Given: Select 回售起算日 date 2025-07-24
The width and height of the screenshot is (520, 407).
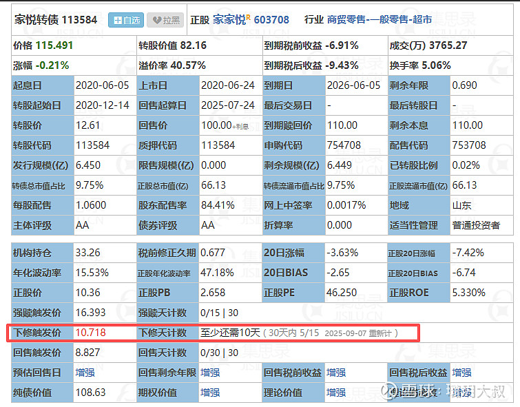Looking at the screenshot, I should [x=227, y=105].
